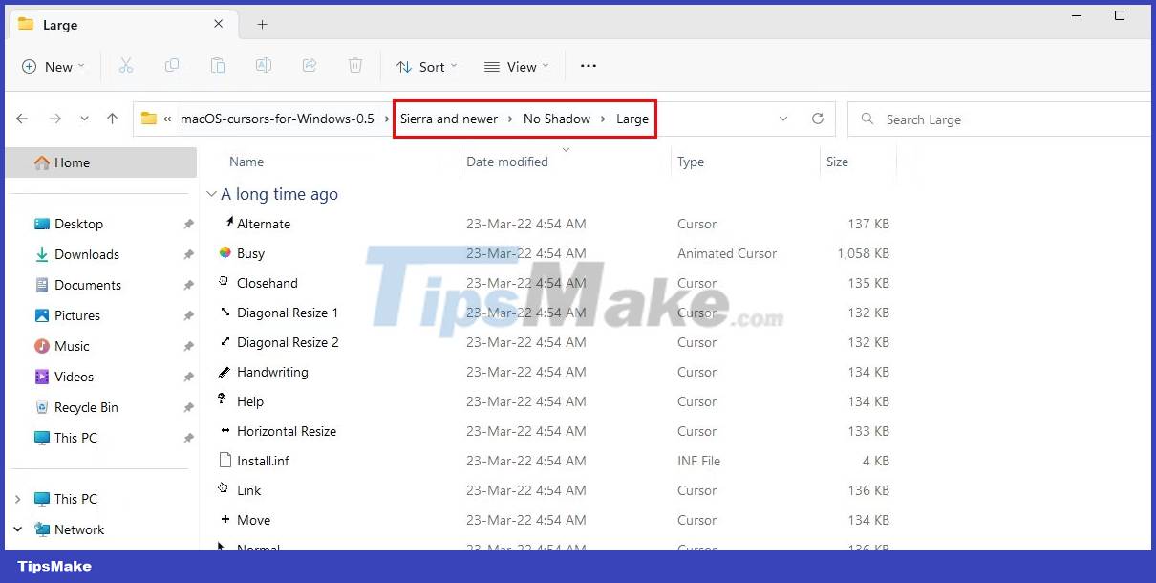Click the up one level arrow
1156x583 pixels.
112,119
